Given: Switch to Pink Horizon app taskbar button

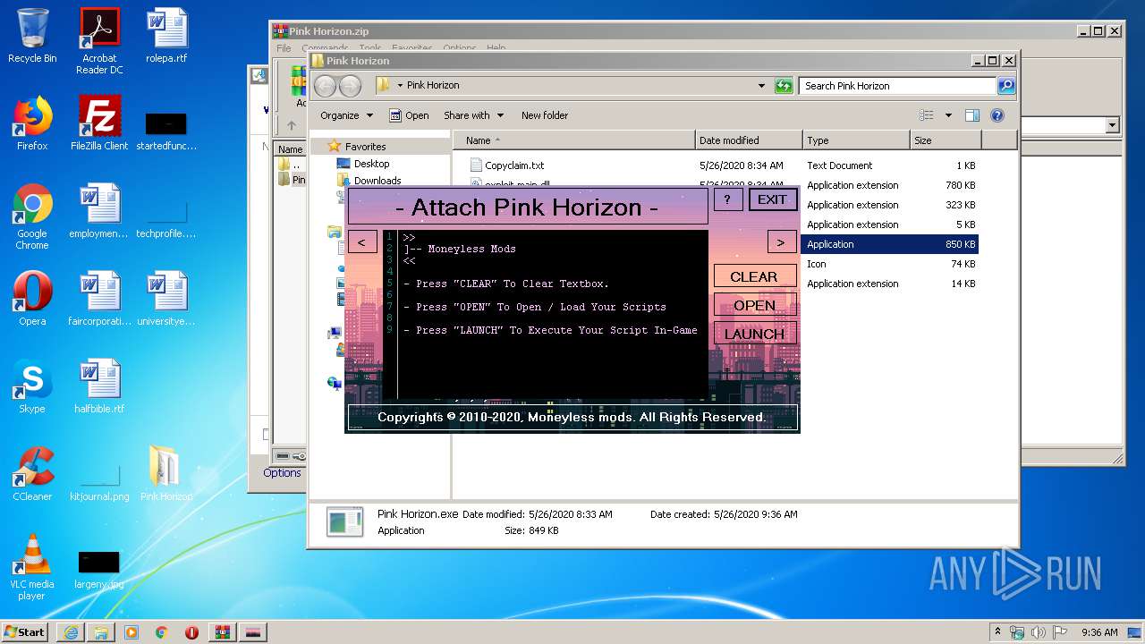Looking at the screenshot, I should 253,632.
